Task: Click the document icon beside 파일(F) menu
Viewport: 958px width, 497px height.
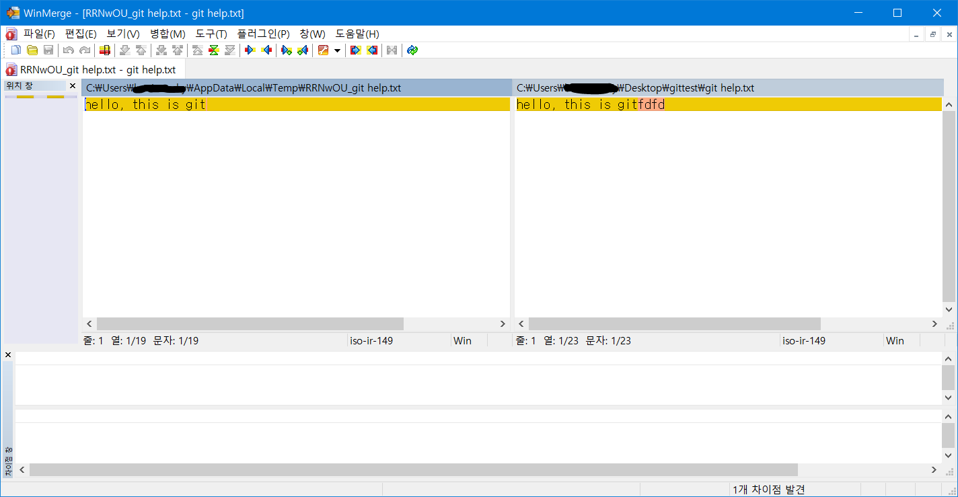Action: click(11, 34)
